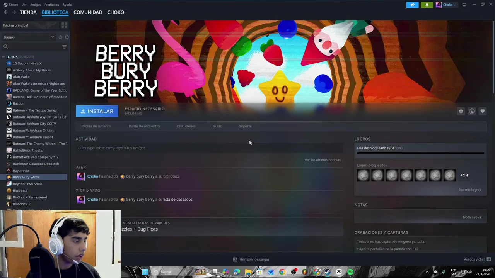Show hidden system tray icons
The height and width of the screenshot is (278, 495).
427,272
